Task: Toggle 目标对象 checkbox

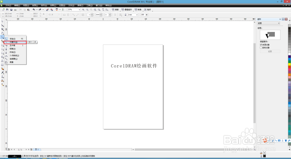Action: click(x=261, y=48)
